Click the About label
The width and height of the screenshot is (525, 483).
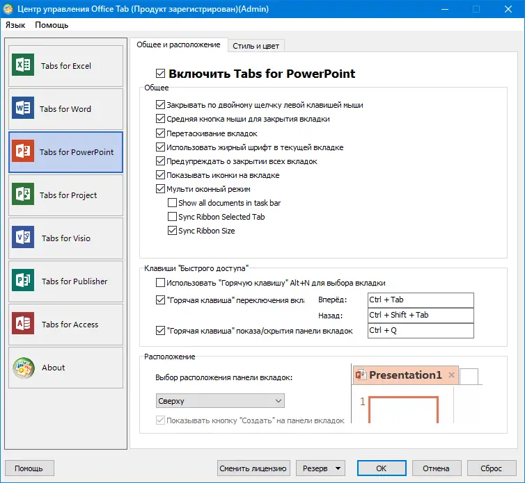coord(53,368)
